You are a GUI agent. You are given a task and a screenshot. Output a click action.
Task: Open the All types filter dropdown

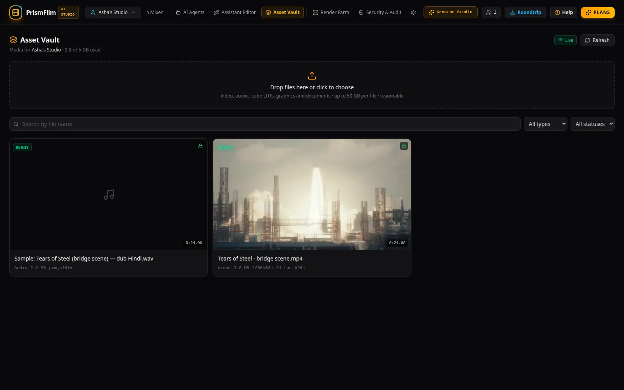click(x=545, y=124)
